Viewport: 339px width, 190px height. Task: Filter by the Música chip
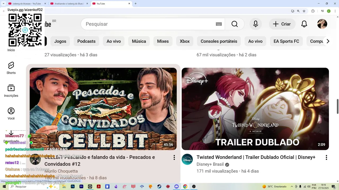point(139,41)
